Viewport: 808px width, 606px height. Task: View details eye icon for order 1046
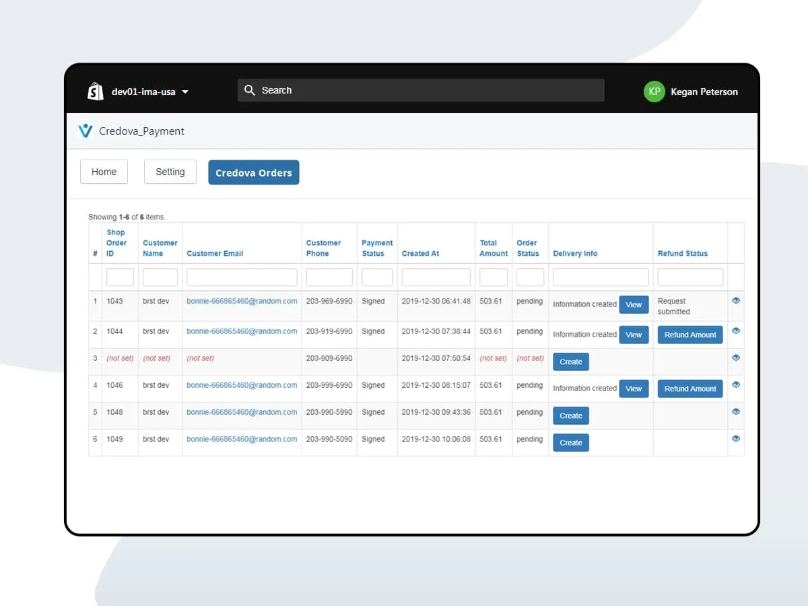(x=736, y=384)
